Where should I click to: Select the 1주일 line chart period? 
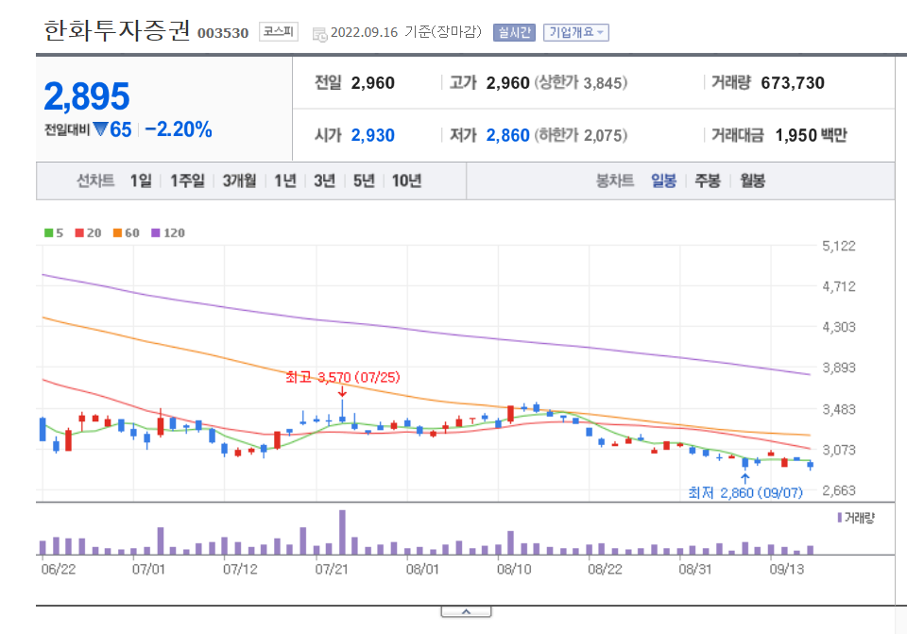point(187,181)
